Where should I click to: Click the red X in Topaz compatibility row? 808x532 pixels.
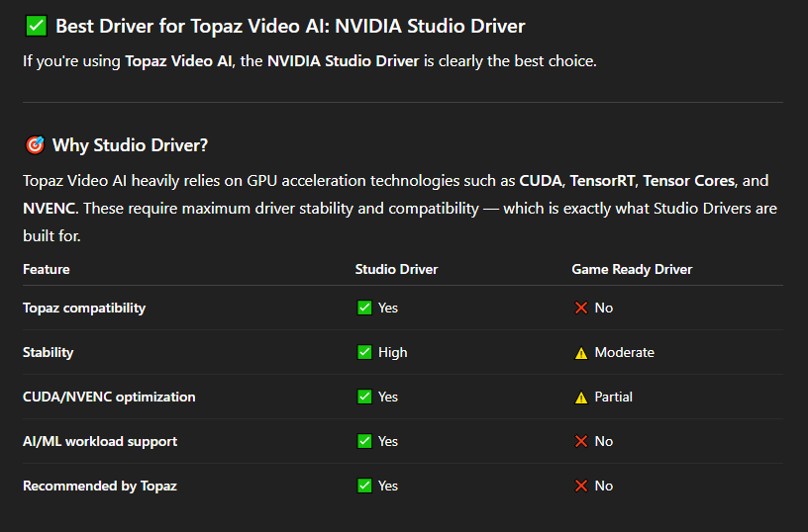(x=580, y=308)
